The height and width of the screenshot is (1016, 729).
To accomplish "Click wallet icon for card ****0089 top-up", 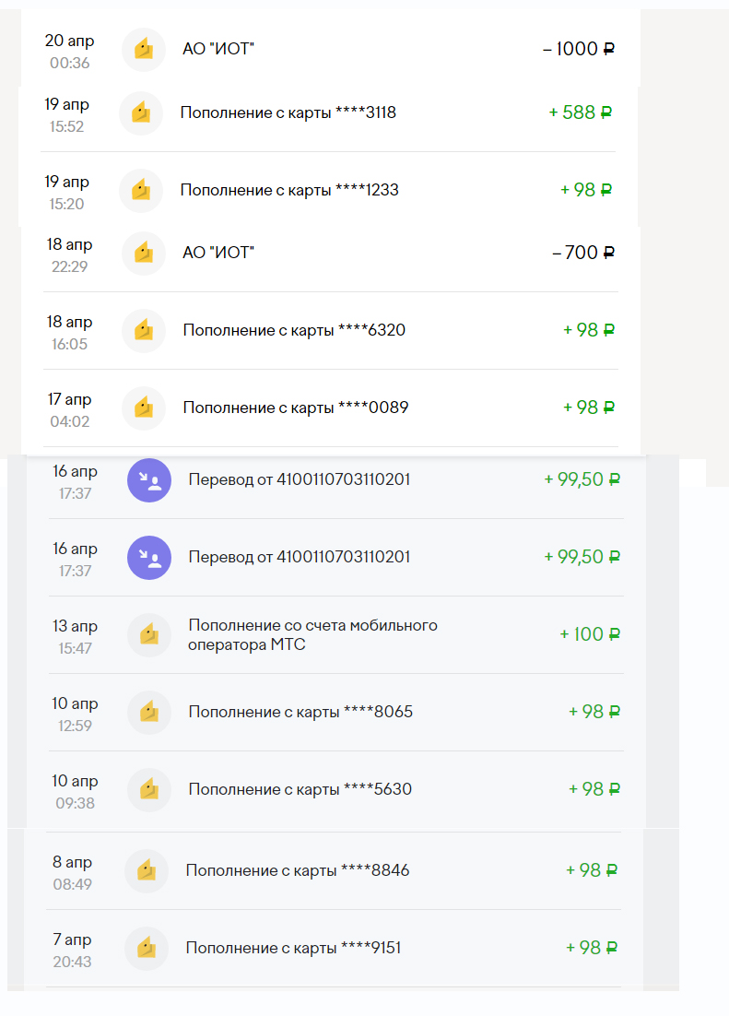I will click(x=143, y=408).
